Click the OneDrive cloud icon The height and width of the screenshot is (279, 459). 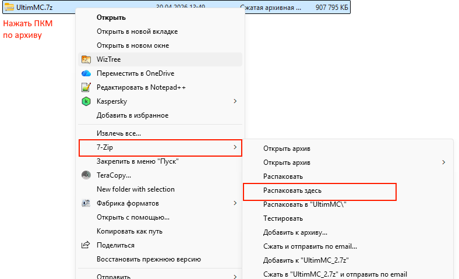point(86,73)
